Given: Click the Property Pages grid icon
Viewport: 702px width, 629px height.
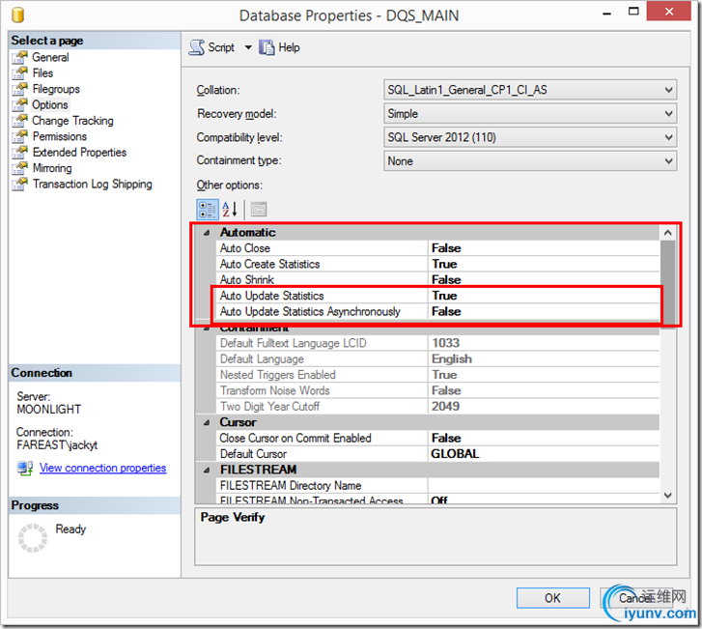Looking at the screenshot, I should pos(259,210).
